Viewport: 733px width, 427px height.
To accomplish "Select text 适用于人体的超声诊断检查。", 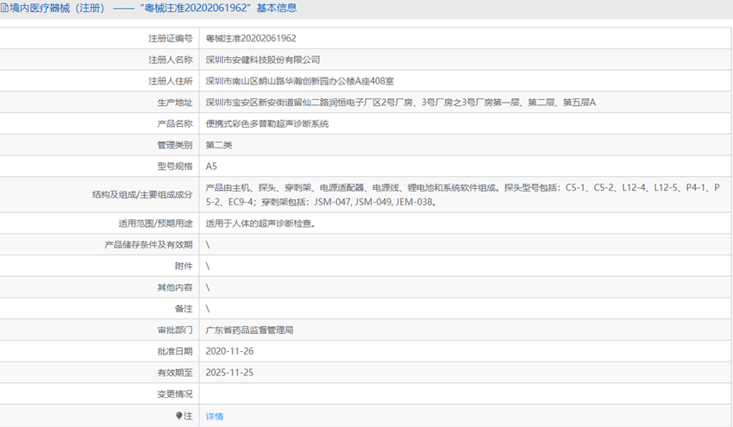I will coord(260,223).
